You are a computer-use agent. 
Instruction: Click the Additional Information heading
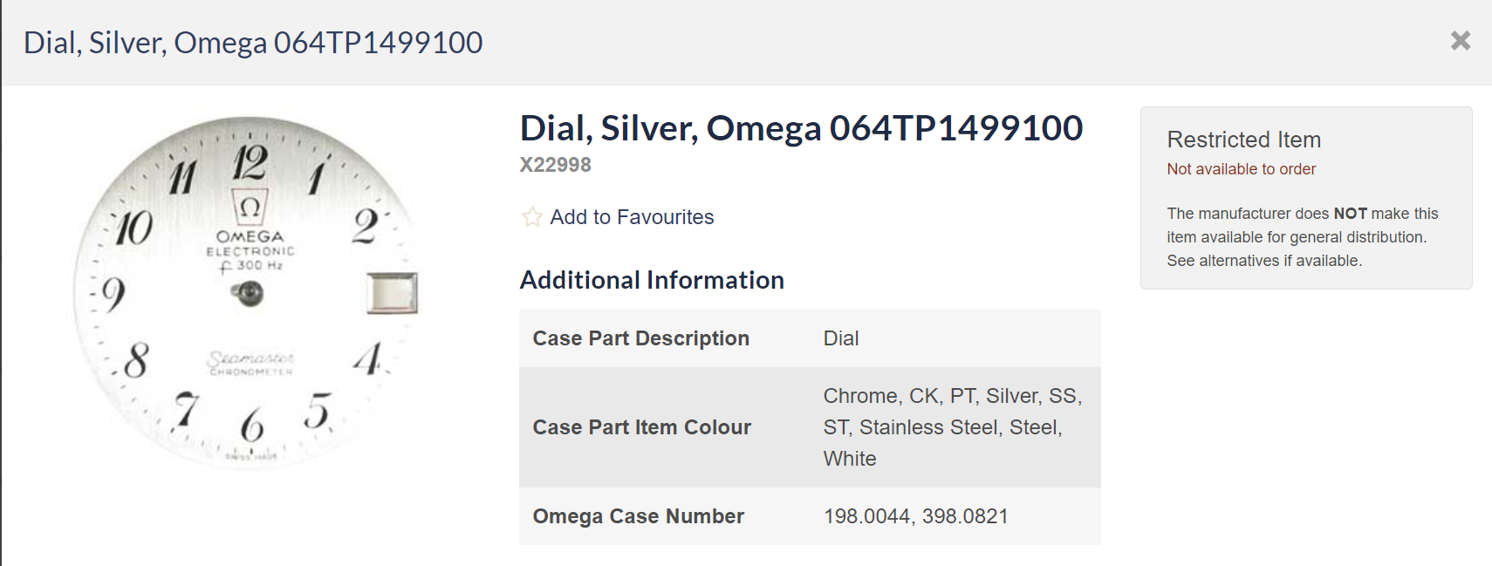[x=652, y=280]
